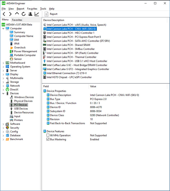Select SATA AHCI Controller device

78,41
